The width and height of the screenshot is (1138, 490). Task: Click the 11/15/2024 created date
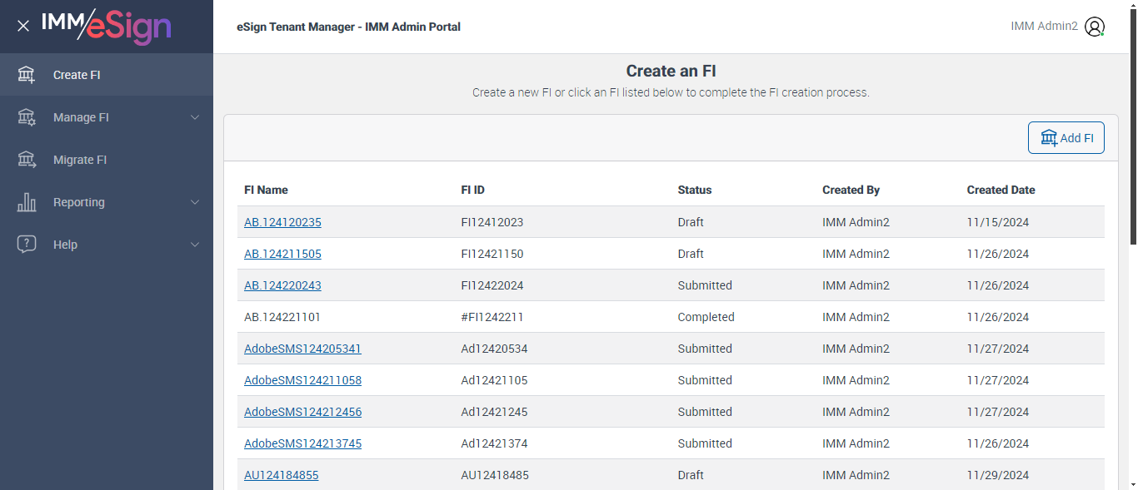tap(998, 222)
